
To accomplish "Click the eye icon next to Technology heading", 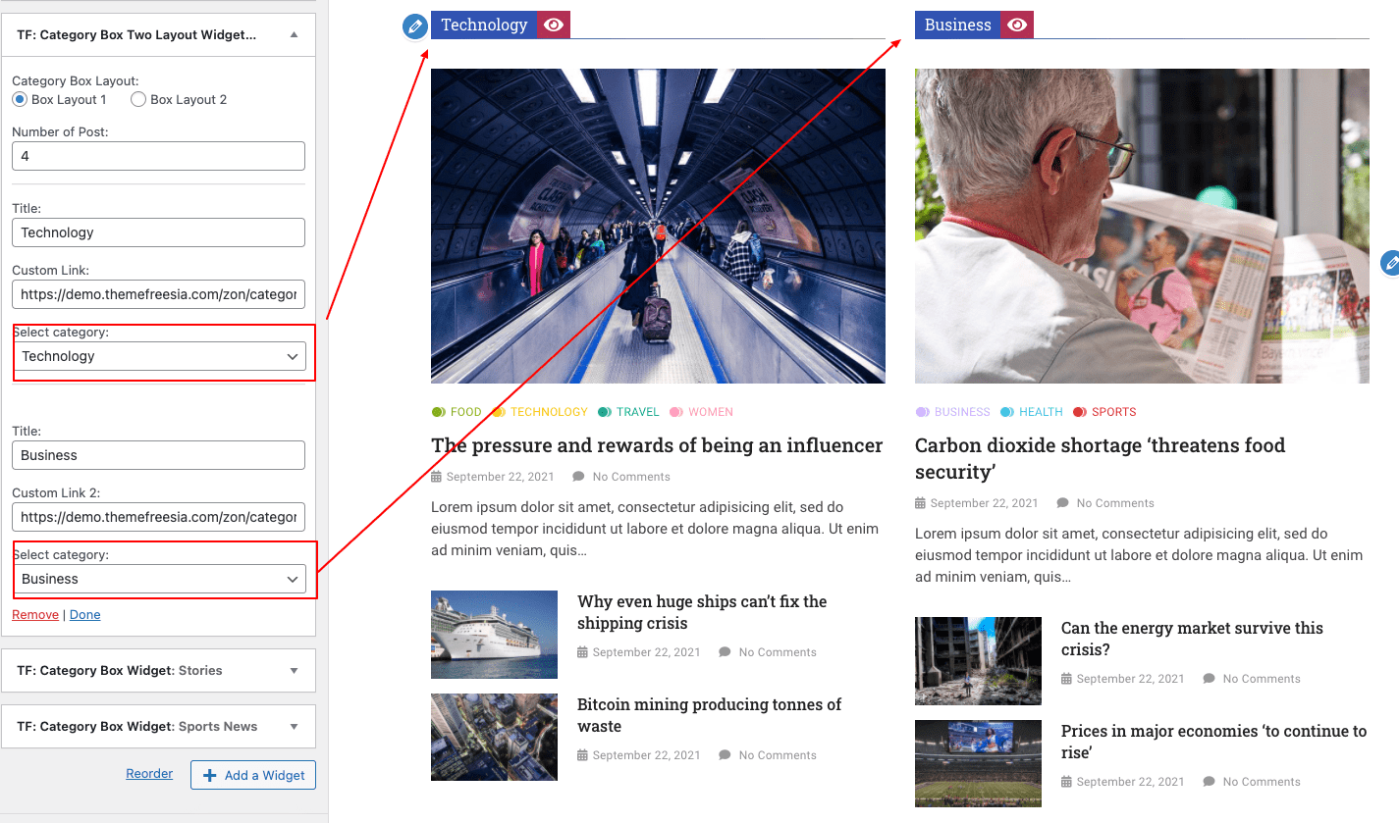I will [x=554, y=26].
